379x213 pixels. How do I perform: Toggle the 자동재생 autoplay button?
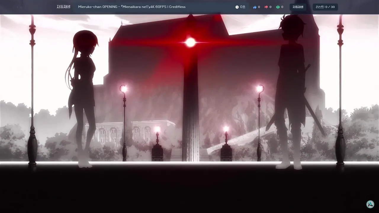tap(298, 7)
